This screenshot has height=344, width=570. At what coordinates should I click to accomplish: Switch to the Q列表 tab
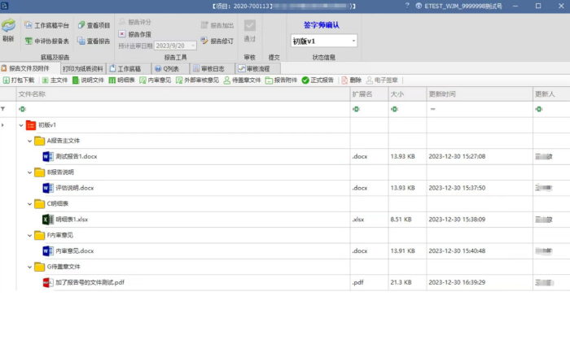pos(168,68)
